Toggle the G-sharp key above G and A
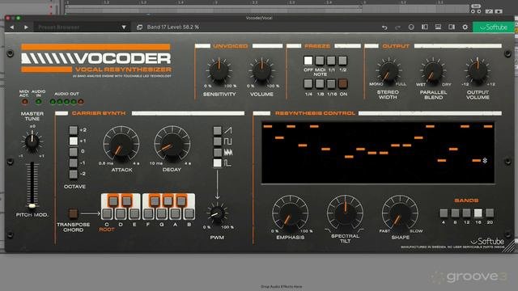 [x=168, y=201]
